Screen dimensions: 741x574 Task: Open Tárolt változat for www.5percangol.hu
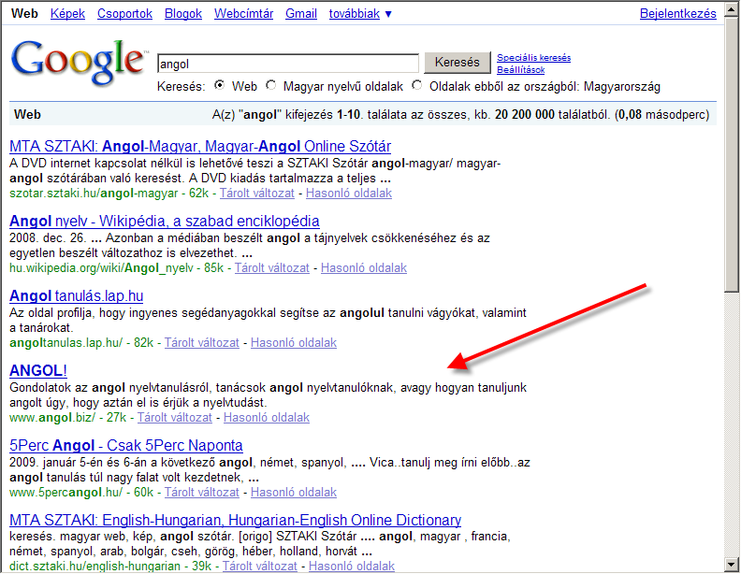point(202,493)
